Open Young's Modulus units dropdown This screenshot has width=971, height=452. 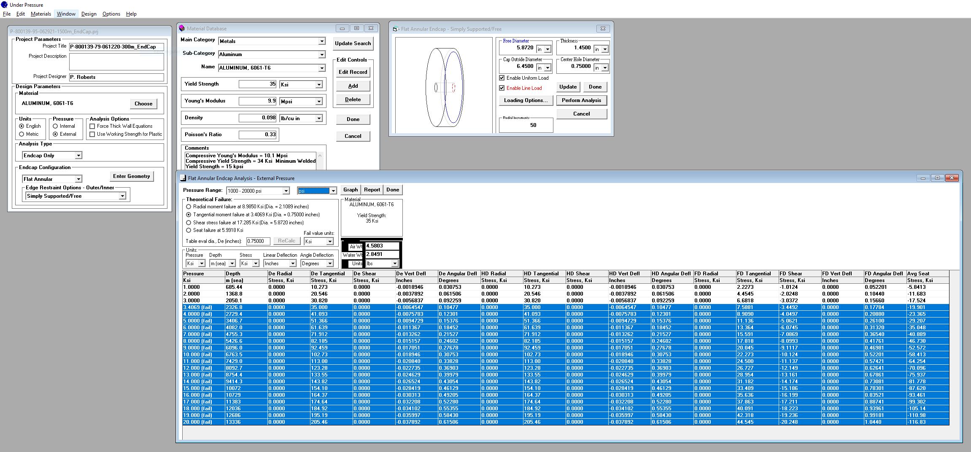coord(319,102)
